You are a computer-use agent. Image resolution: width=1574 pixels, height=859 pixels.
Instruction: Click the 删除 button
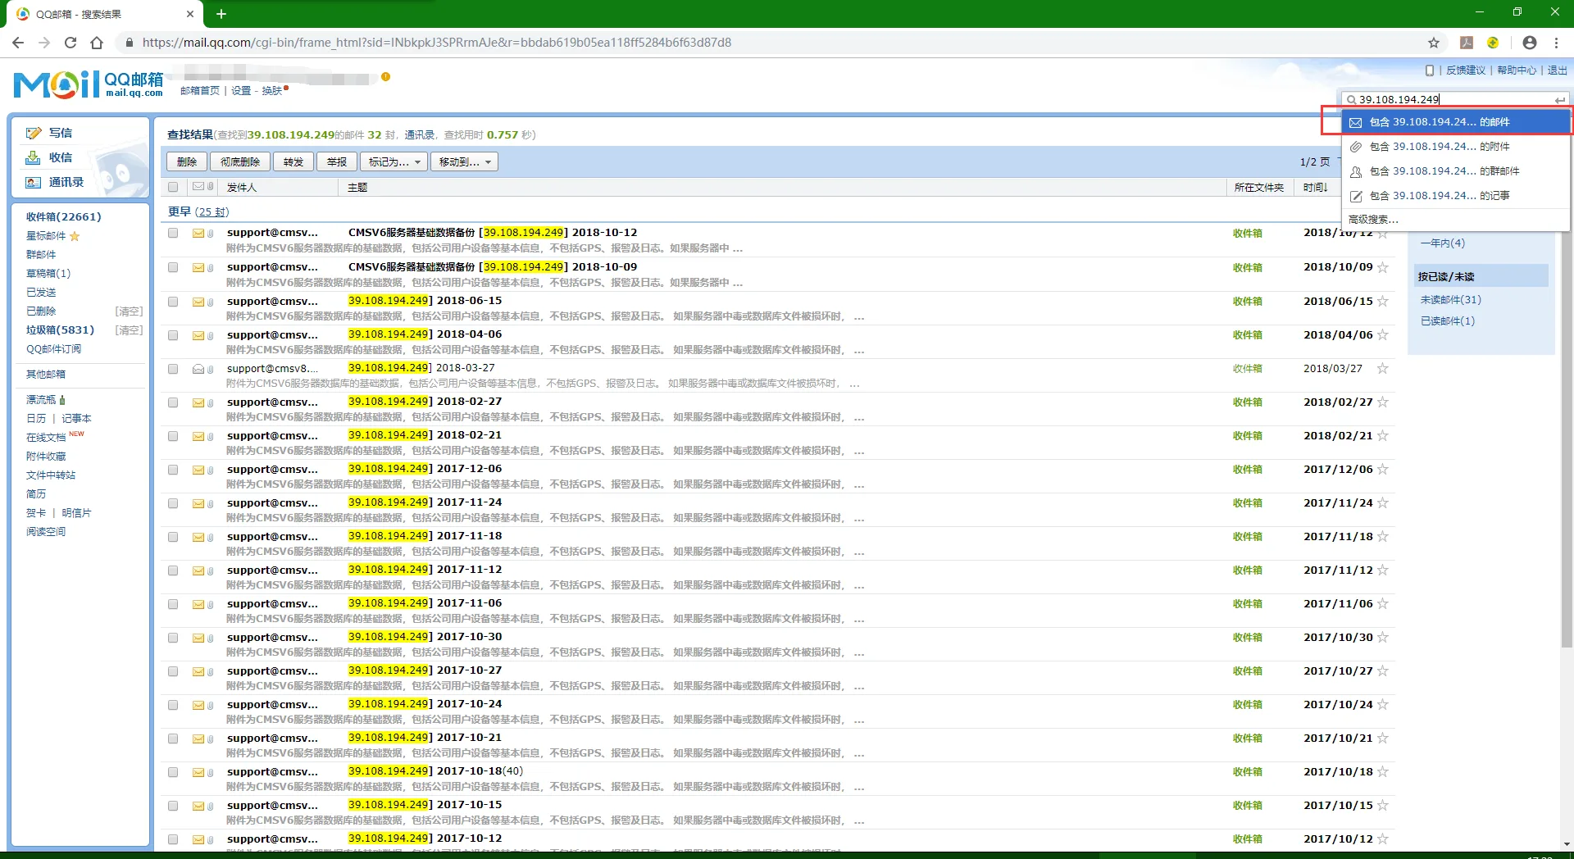(x=187, y=162)
